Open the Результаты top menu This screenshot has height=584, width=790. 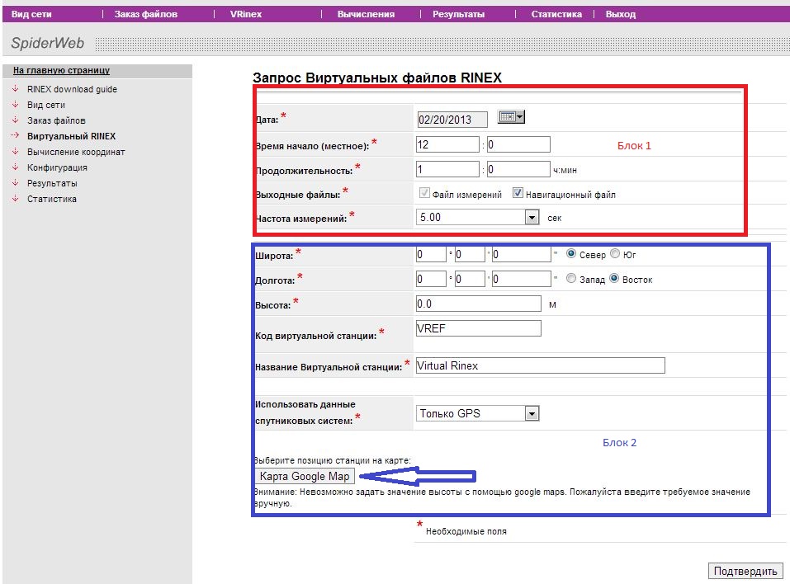click(x=458, y=14)
